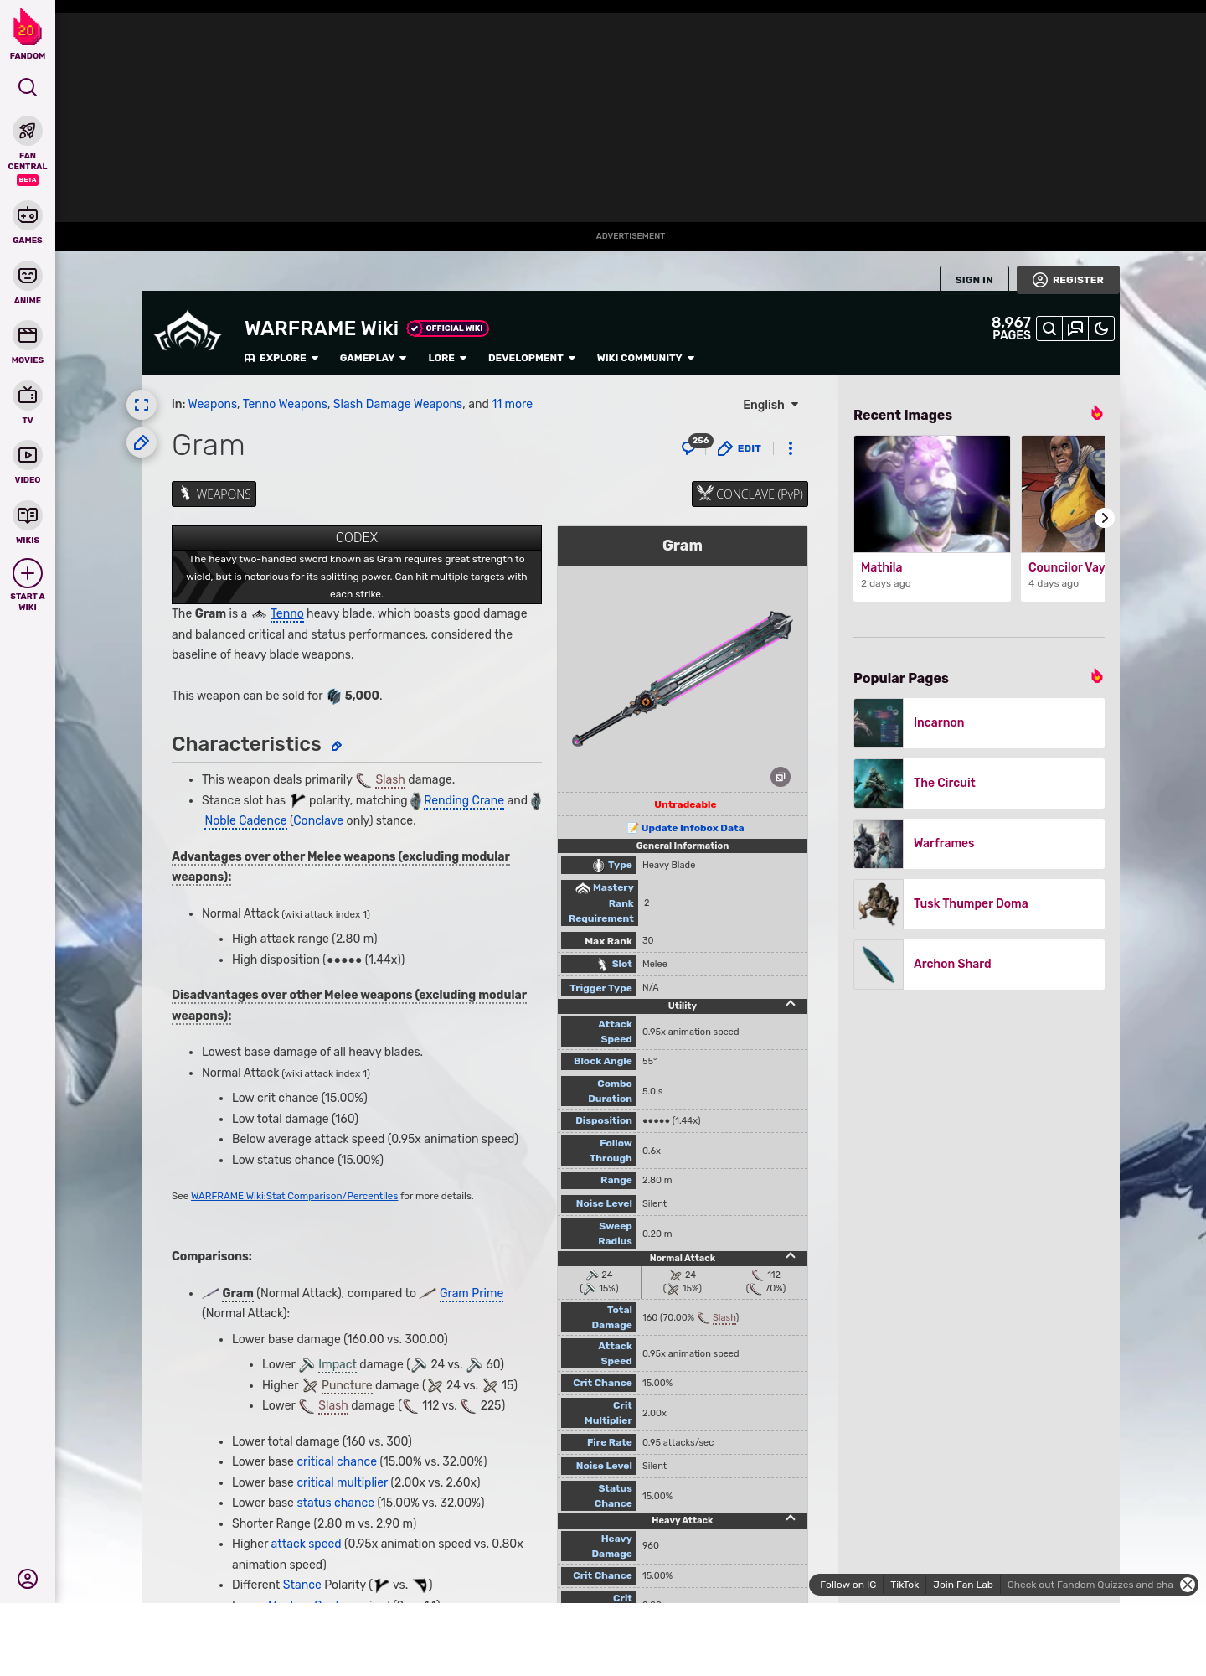Open the Tenno link in intro
The image size is (1206, 1676).
tap(286, 613)
